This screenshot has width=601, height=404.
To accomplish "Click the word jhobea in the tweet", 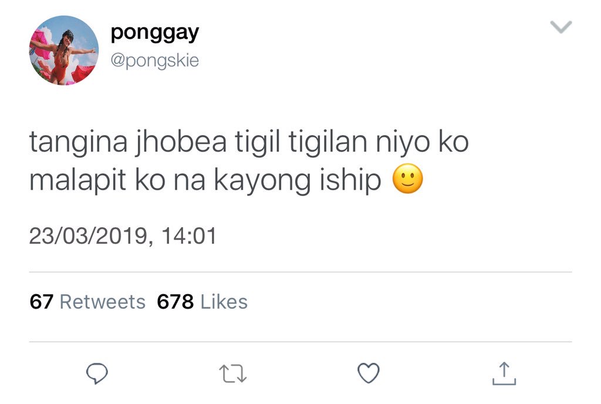I will pyautogui.click(x=181, y=143).
